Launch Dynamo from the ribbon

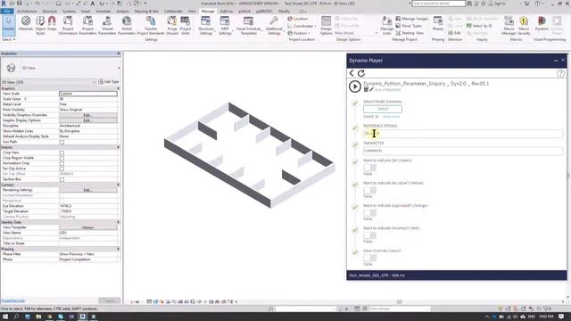click(x=542, y=23)
